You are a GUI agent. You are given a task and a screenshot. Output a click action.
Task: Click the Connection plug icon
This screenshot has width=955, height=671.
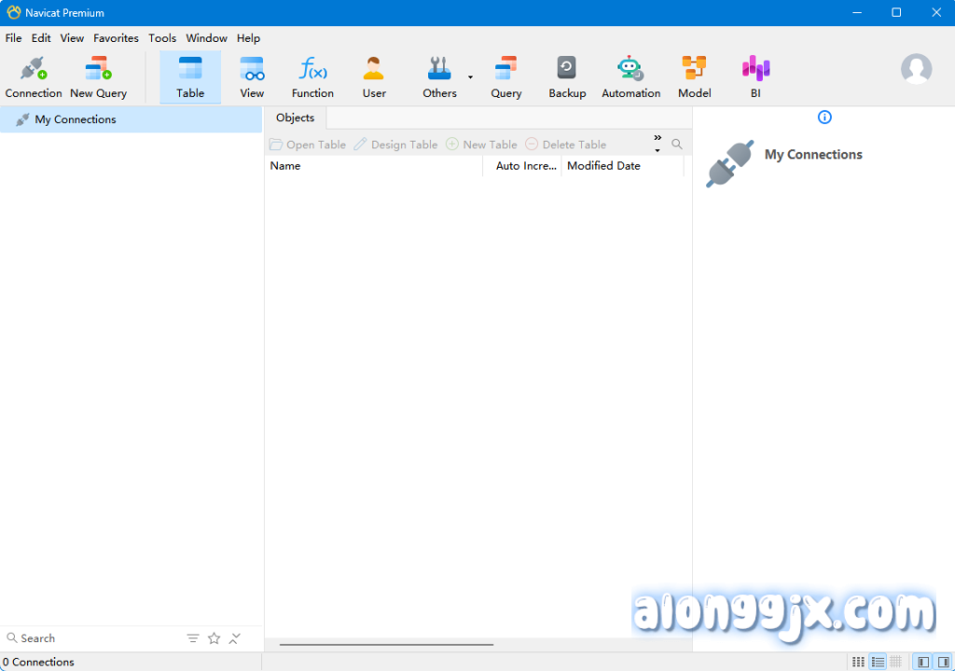[34, 70]
